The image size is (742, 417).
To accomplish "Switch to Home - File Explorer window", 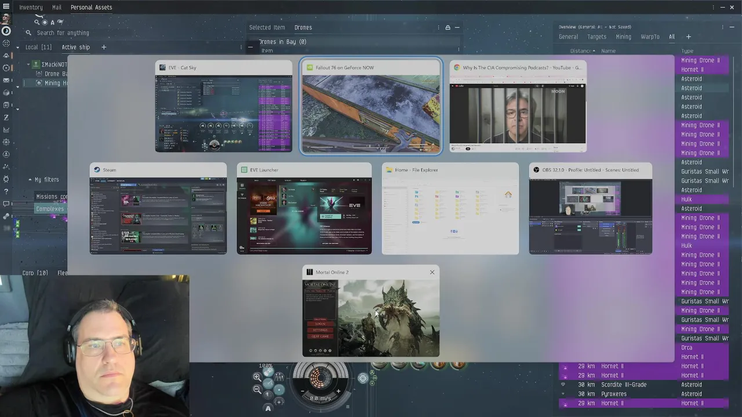I will (450, 209).
